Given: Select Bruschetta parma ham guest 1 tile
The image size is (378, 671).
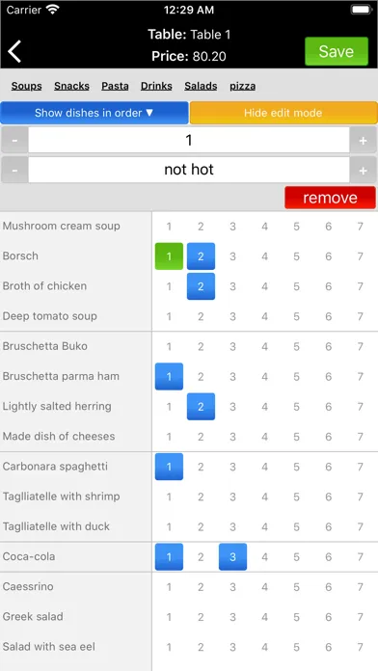Looking at the screenshot, I should [x=169, y=377].
